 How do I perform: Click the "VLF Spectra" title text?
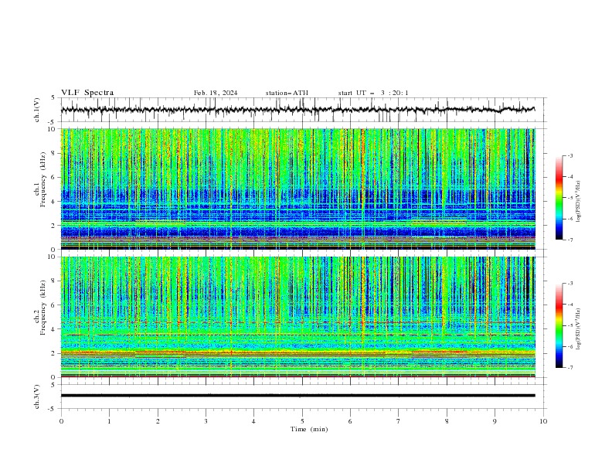point(87,93)
